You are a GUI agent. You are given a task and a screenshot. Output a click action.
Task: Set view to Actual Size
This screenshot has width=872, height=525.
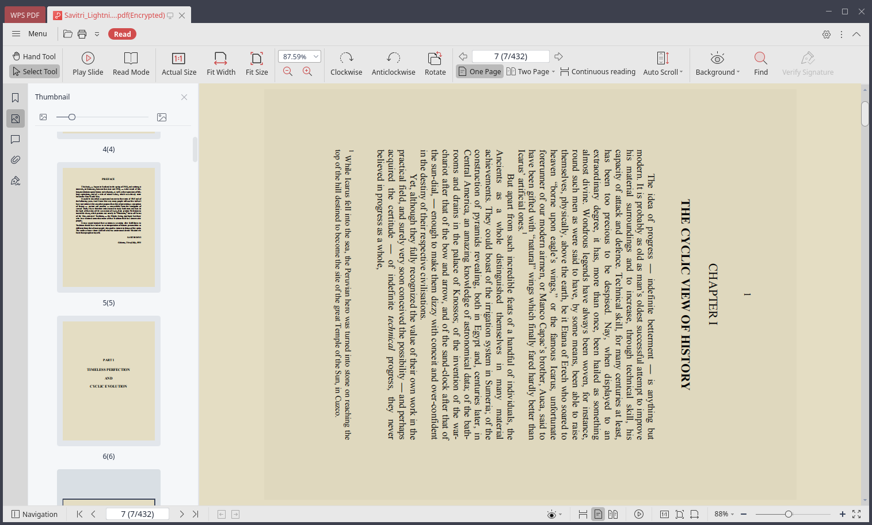pos(179,64)
